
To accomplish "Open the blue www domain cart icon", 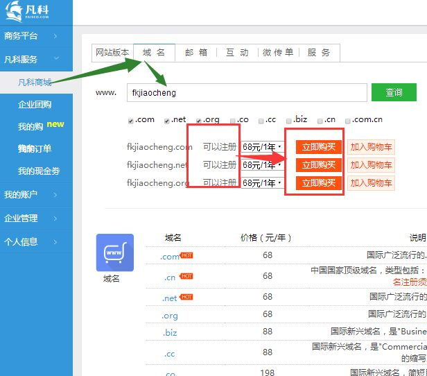I will 115,253.
